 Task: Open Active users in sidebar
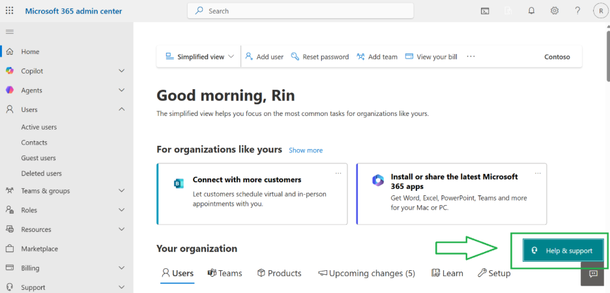tap(39, 127)
